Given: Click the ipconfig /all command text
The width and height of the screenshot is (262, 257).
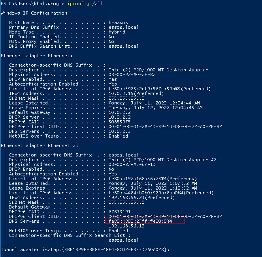Looking at the screenshot, I should coord(85,4).
